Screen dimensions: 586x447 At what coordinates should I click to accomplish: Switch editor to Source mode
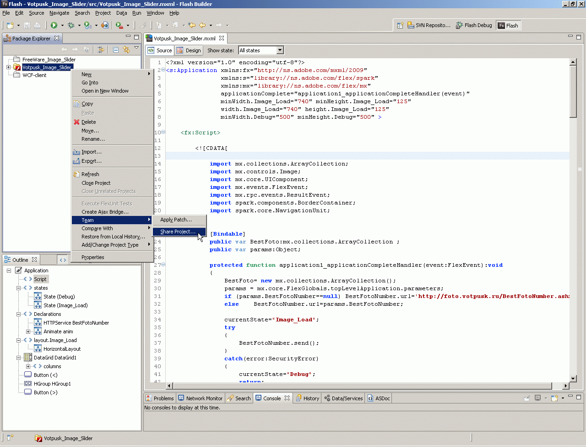[160, 50]
